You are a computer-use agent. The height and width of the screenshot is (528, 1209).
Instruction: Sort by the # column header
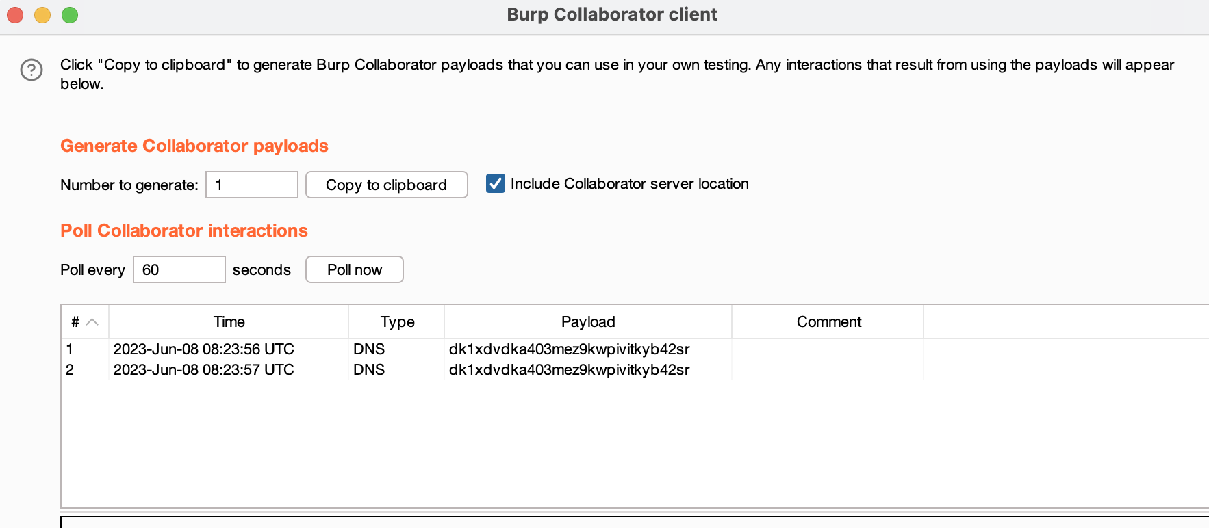click(x=75, y=321)
